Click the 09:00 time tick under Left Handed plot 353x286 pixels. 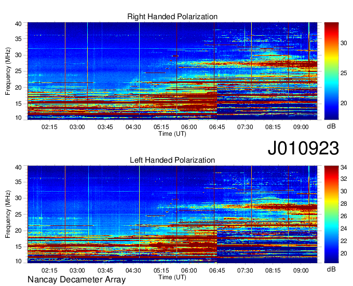(x=301, y=270)
